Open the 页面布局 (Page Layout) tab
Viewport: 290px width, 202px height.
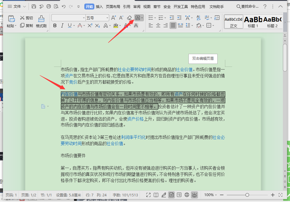point(113,7)
